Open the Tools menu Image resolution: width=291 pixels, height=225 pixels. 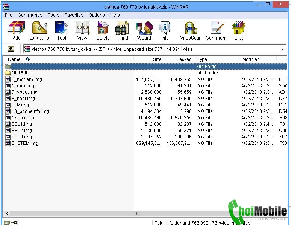pos(53,15)
